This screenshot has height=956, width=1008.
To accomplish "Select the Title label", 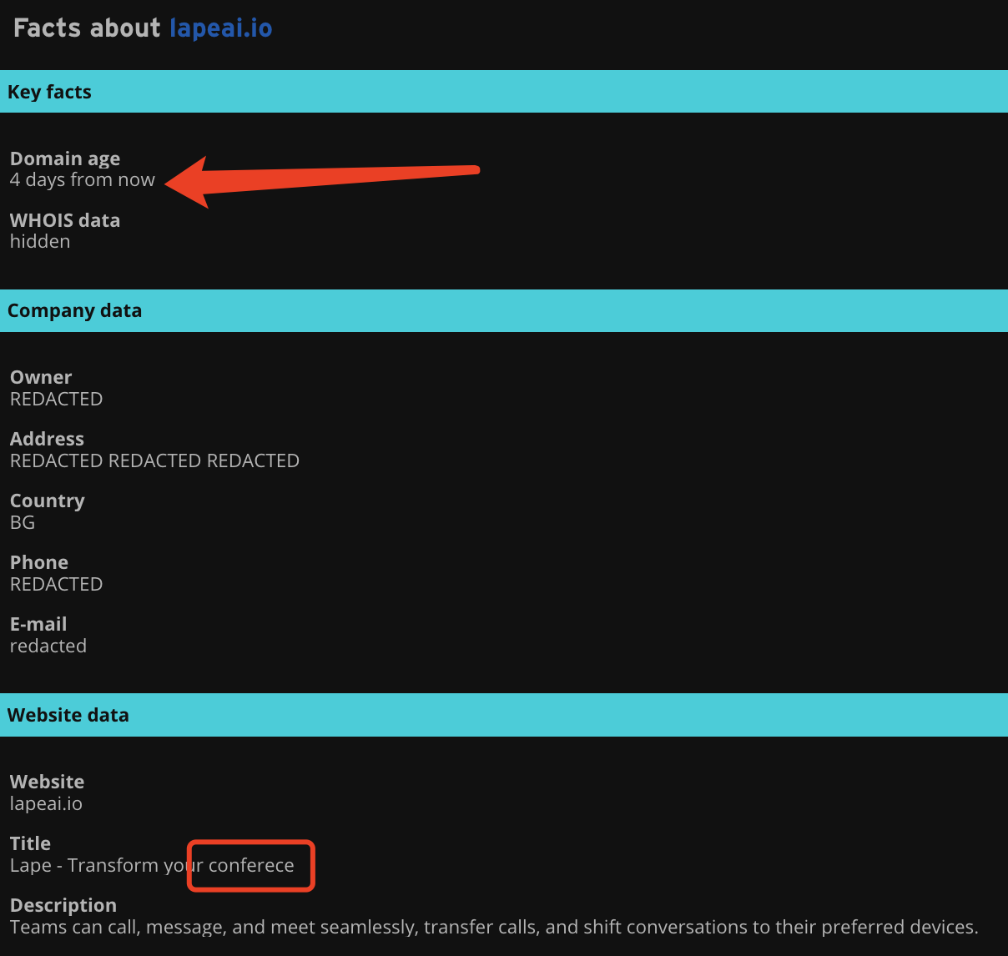I will click(30, 843).
